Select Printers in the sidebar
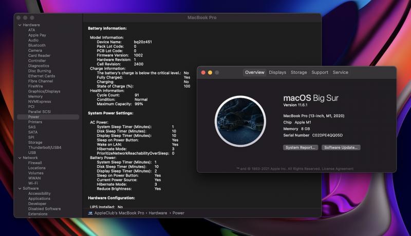 pos(35,122)
